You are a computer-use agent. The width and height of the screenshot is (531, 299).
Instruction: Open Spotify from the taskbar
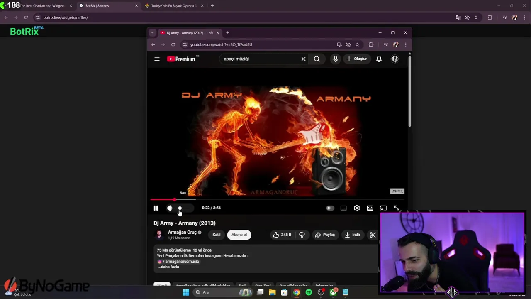tap(309, 292)
